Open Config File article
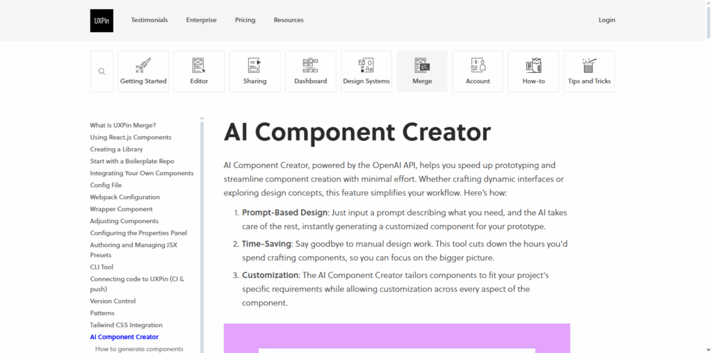 pos(106,185)
